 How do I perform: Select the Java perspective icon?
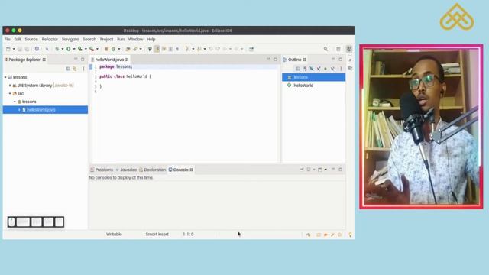[x=349, y=49]
